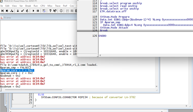
Task: Click line 'IF &param_smp' in script
Action: [110, 22]
